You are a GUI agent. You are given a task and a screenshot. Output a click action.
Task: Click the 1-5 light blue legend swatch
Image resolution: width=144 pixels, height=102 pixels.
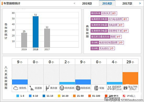[x=18, y=96]
